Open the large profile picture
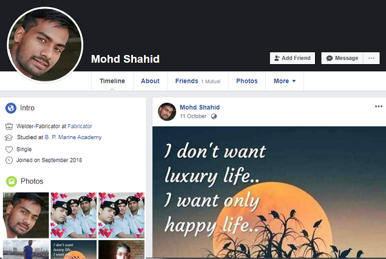Screen dimensions: 386x259 [45, 45]
